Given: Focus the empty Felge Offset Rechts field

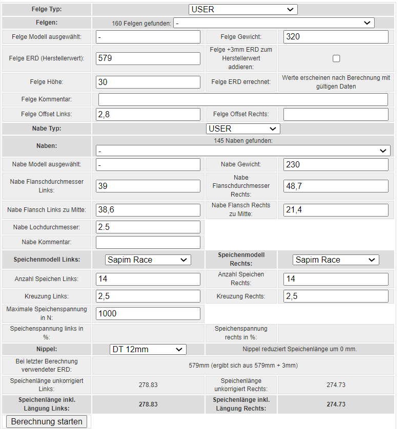Looking at the screenshot, I should [x=336, y=114].
